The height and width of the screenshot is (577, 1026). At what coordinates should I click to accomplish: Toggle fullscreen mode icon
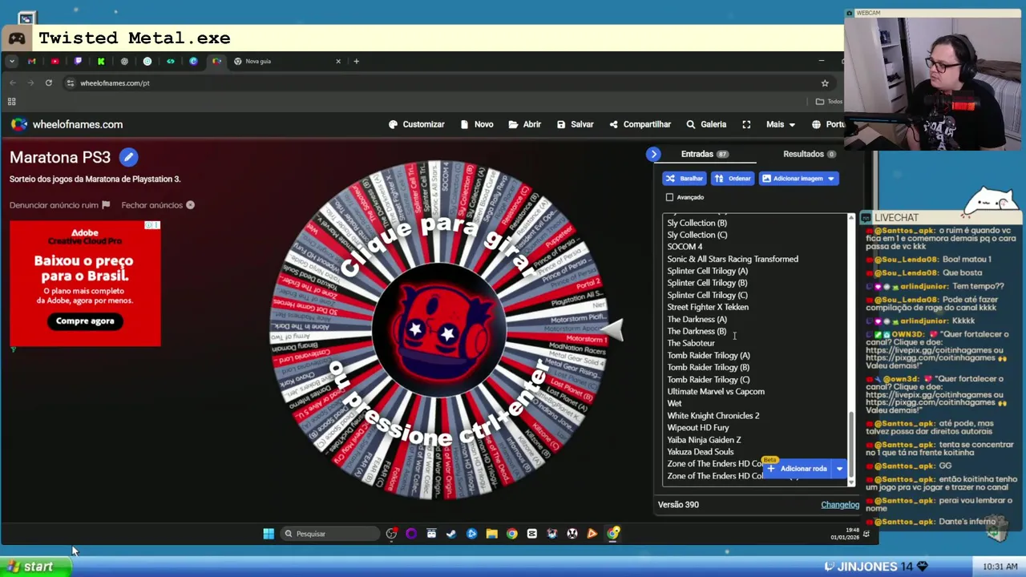click(x=746, y=124)
